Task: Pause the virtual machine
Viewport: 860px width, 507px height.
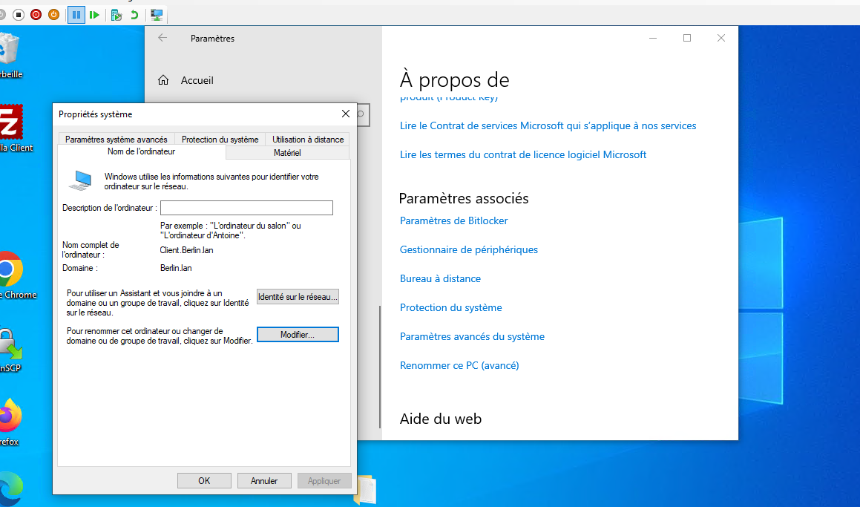Action: [76, 15]
